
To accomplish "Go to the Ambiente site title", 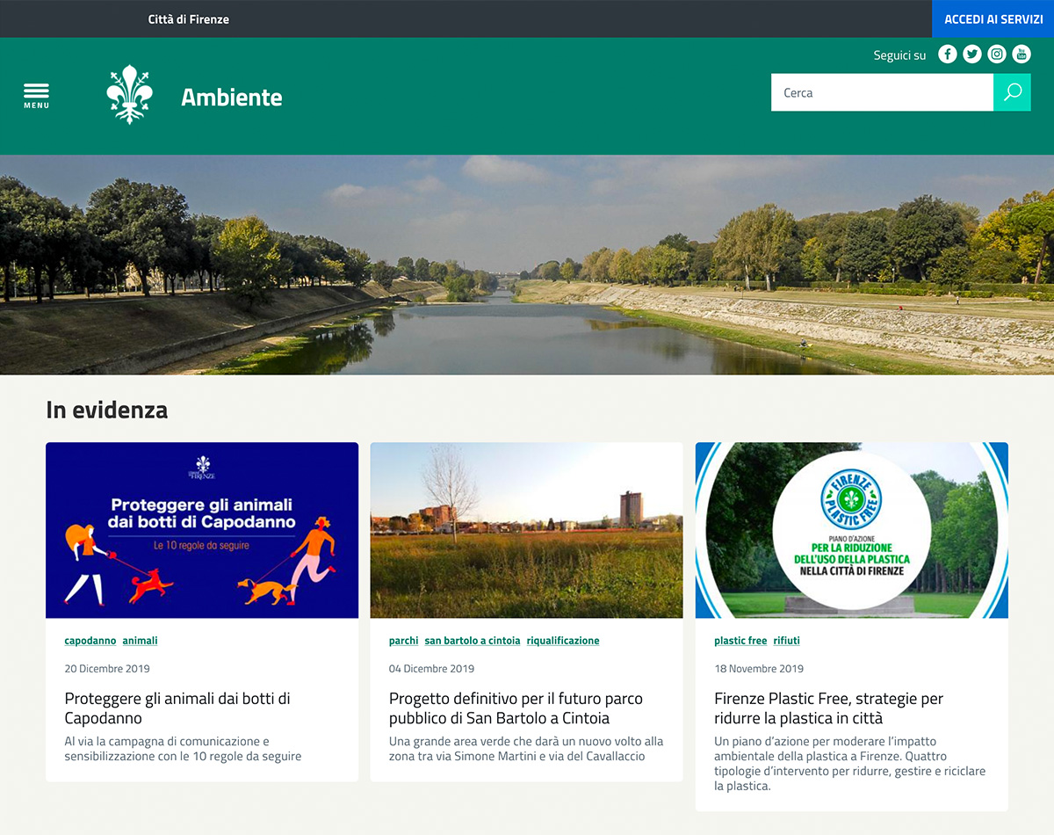I will [232, 97].
